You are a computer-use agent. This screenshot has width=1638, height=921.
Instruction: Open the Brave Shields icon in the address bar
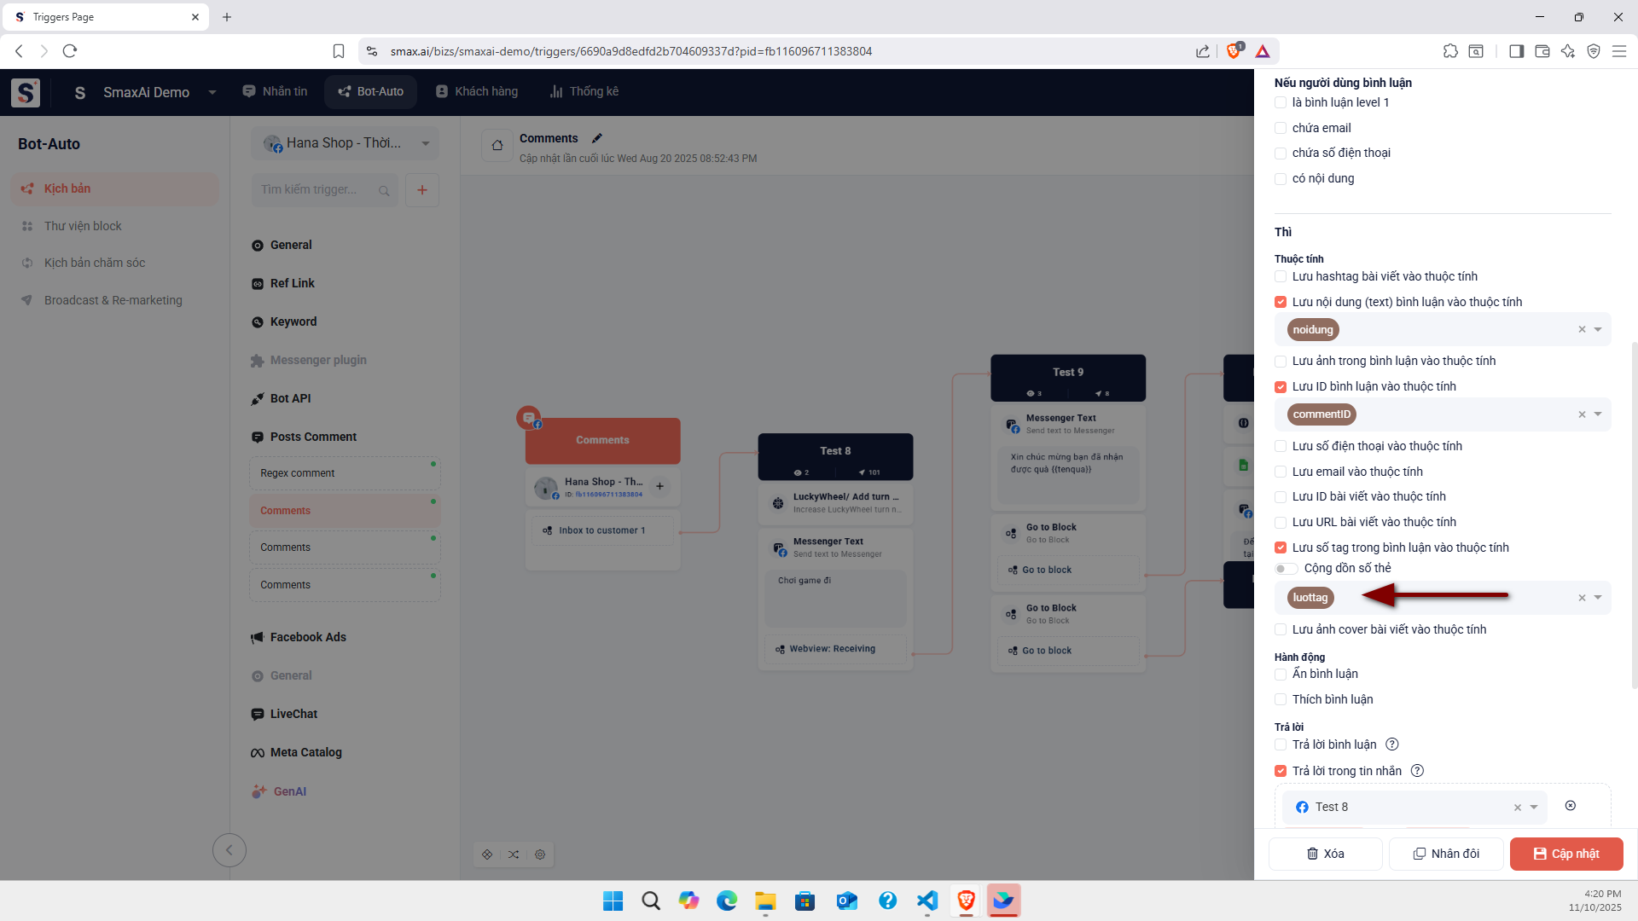click(x=1234, y=51)
